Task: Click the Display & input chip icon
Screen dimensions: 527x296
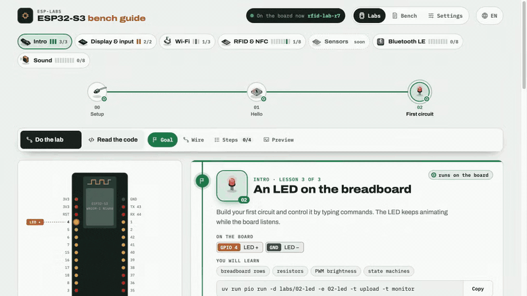Action: 83,41
